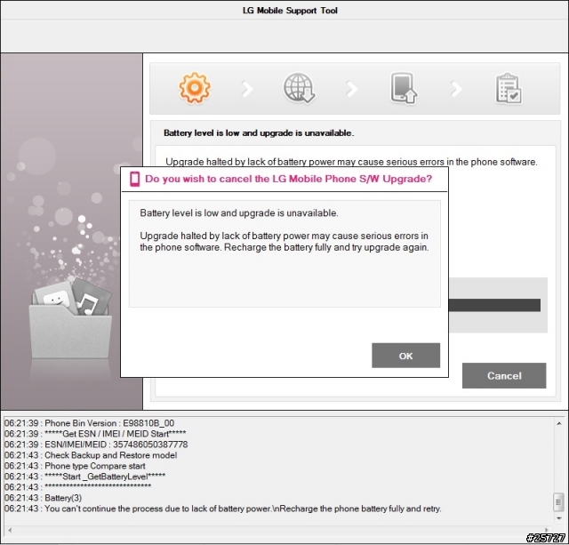The width and height of the screenshot is (569, 545).
Task: Click the Cancel button in main window
Action: click(x=504, y=375)
